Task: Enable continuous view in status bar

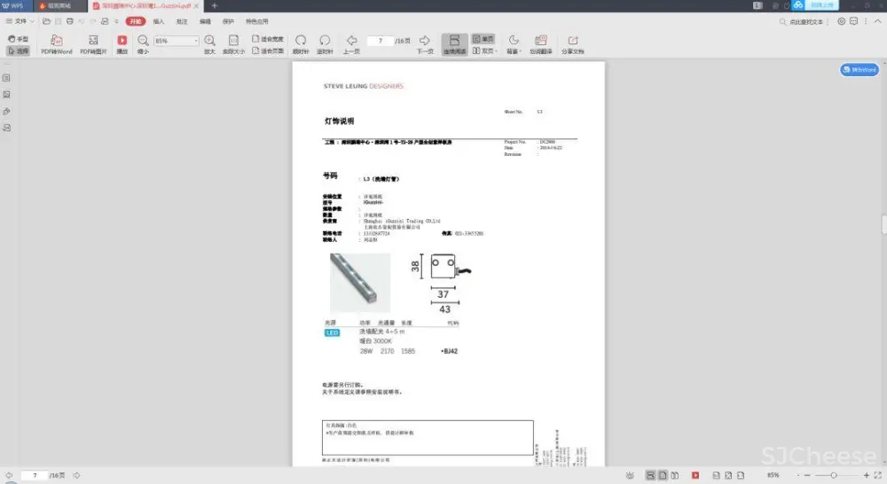Action: click(650, 475)
